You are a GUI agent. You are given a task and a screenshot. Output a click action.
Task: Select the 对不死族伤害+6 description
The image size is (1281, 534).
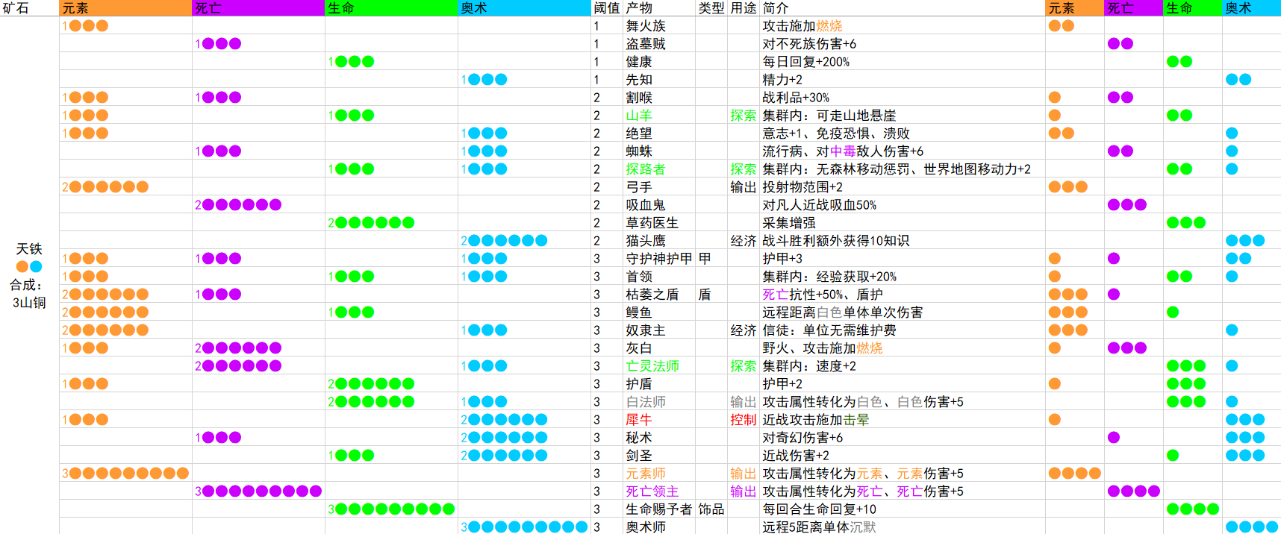click(x=810, y=44)
